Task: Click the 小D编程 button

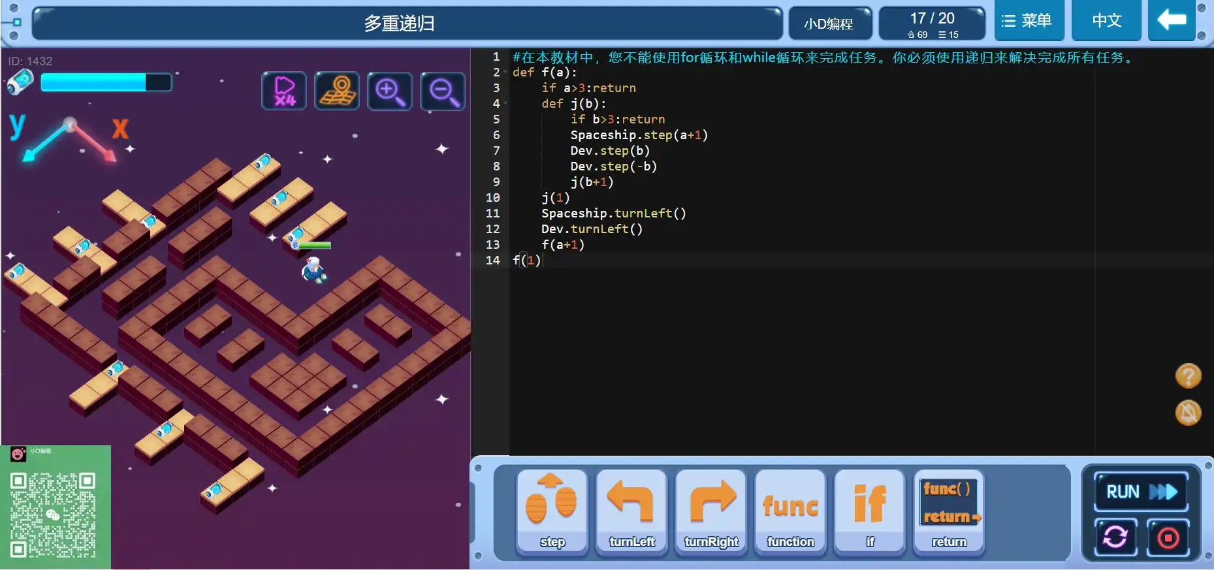Action: (829, 24)
